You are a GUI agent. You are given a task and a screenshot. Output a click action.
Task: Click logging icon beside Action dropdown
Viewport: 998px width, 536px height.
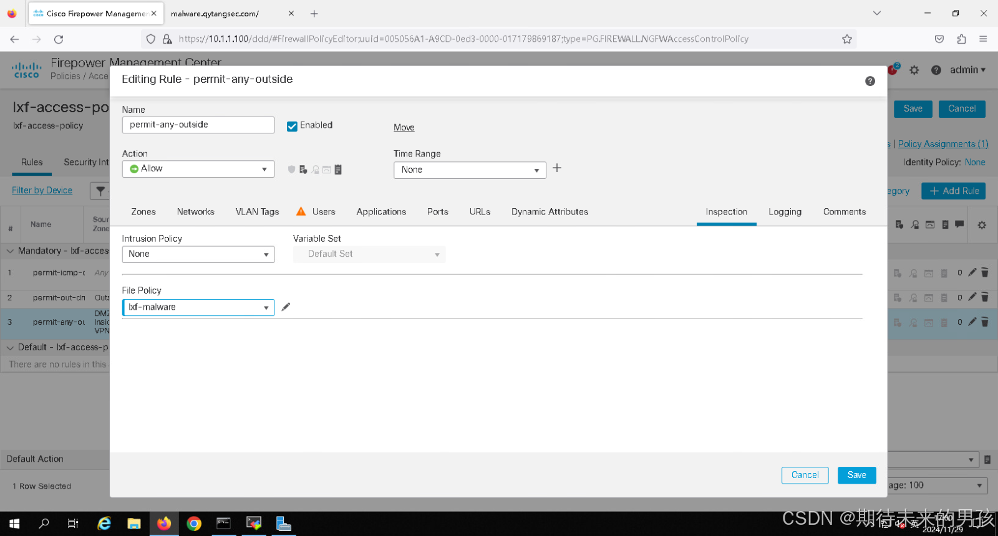[x=338, y=170]
